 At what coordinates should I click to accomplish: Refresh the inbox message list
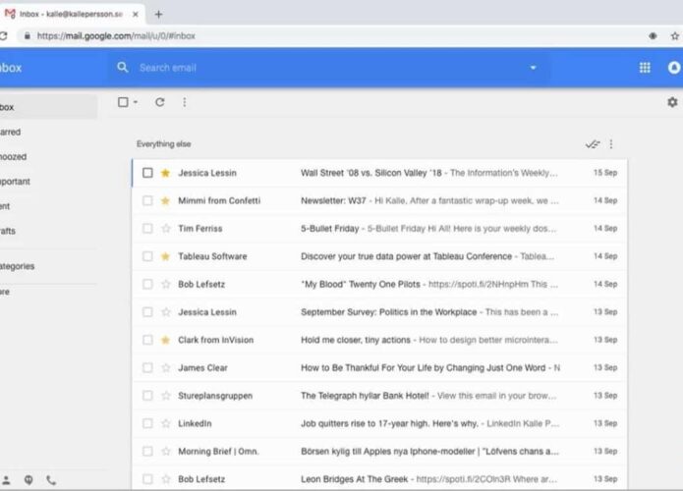click(x=160, y=102)
